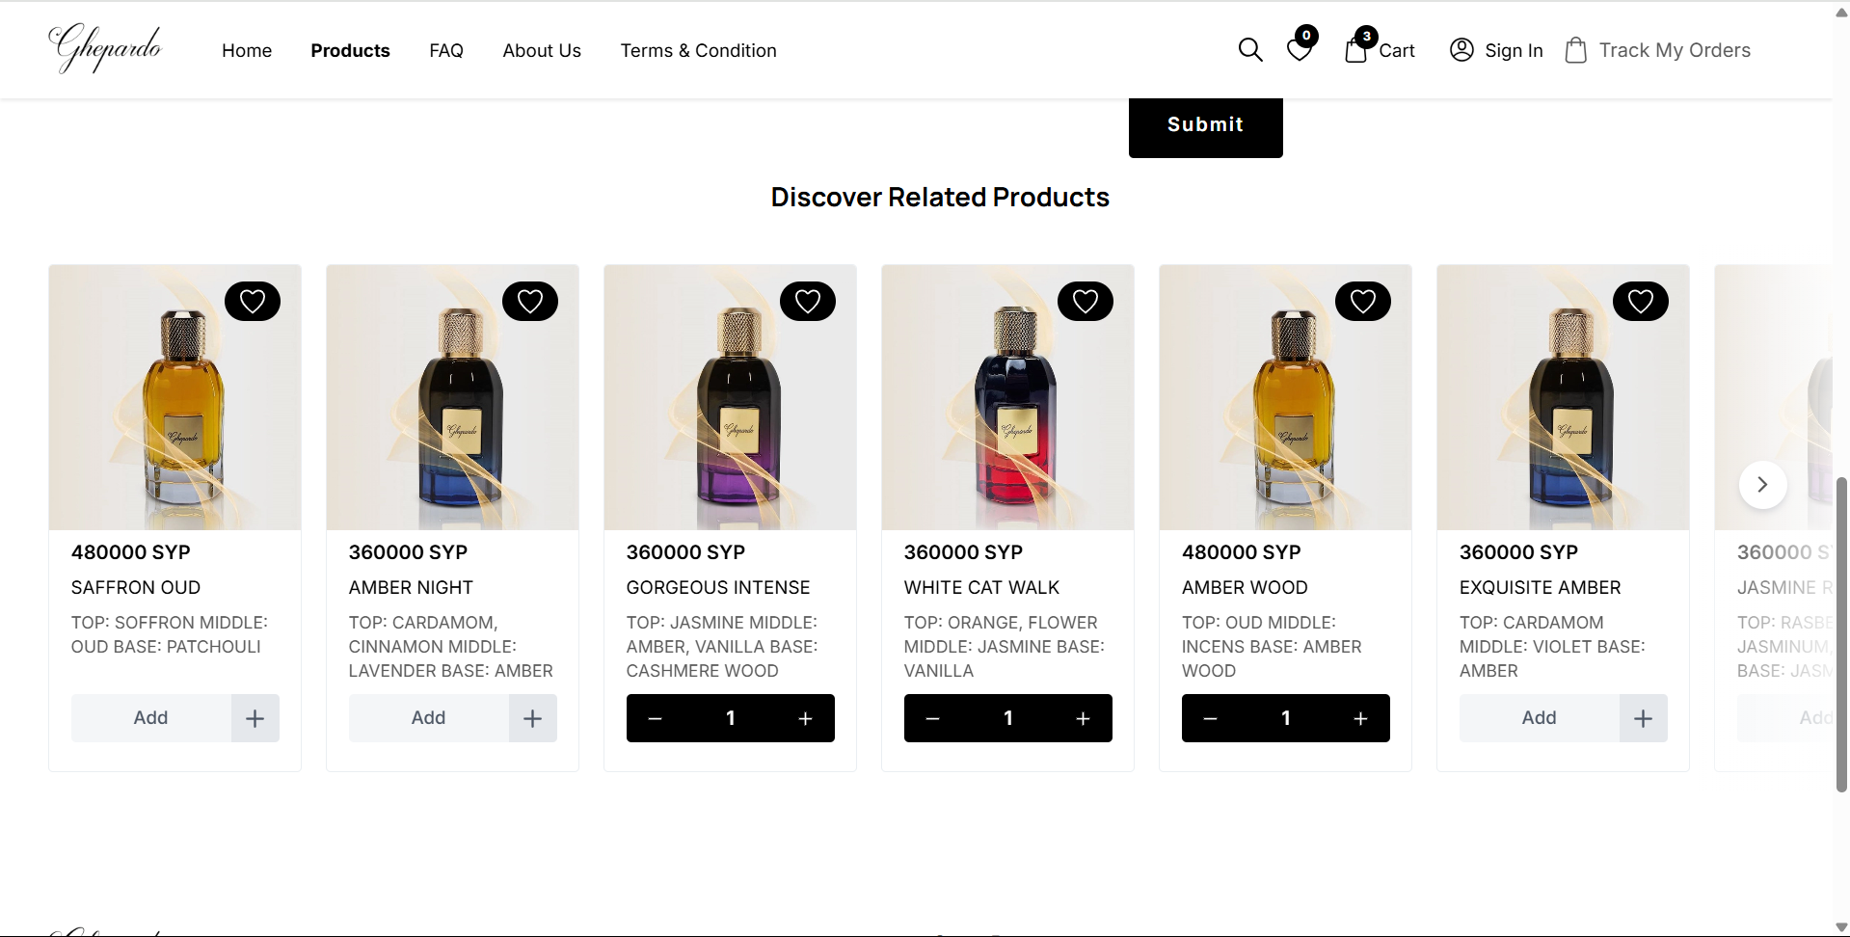Viewport: 1850px width, 937px height.
Task: Open the About Us page
Action: coord(542,50)
